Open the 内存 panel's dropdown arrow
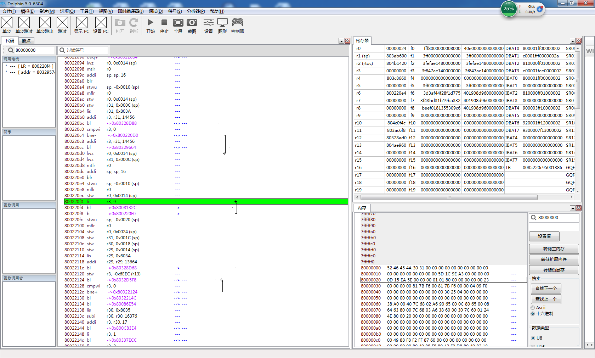 click(x=573, y=208)
